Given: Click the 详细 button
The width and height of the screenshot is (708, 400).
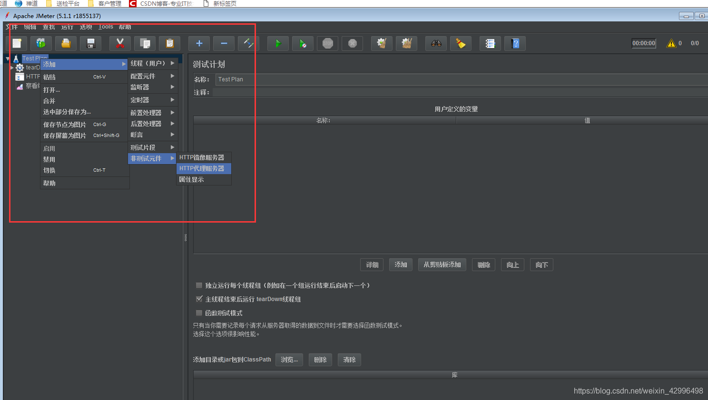Looking at the screenshot, I should [372, 265].
